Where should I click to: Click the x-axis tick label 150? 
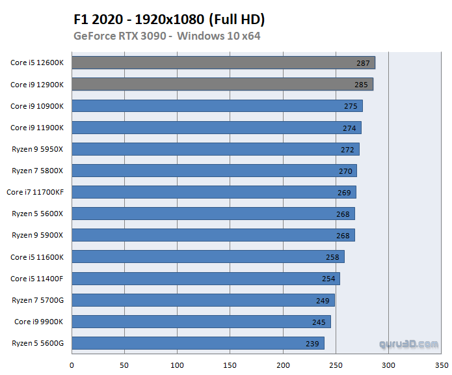coord(230,365)
